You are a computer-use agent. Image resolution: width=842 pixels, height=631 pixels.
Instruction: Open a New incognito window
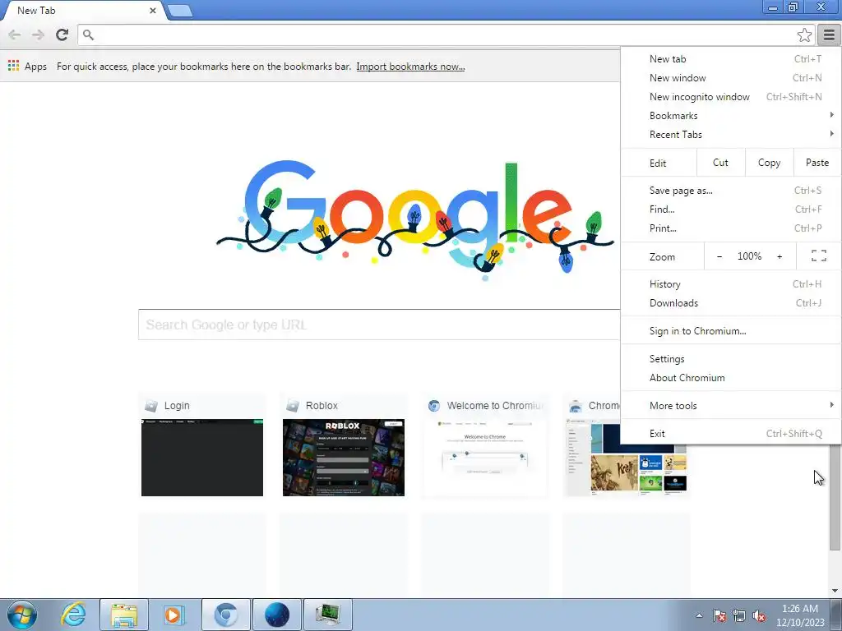coord(730,97)
